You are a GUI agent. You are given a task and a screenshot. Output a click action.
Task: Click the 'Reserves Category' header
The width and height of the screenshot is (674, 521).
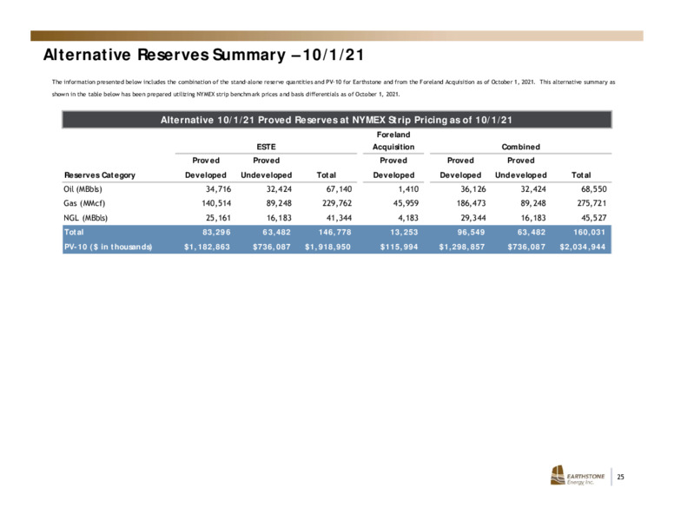(100, 175)
